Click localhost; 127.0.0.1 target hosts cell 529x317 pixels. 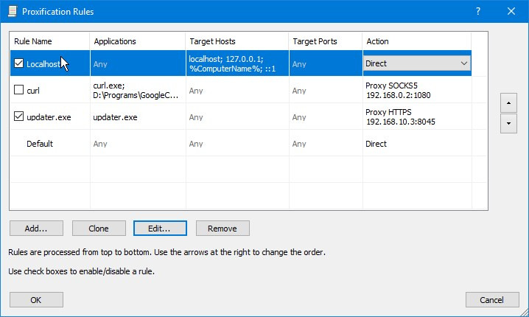237,63
